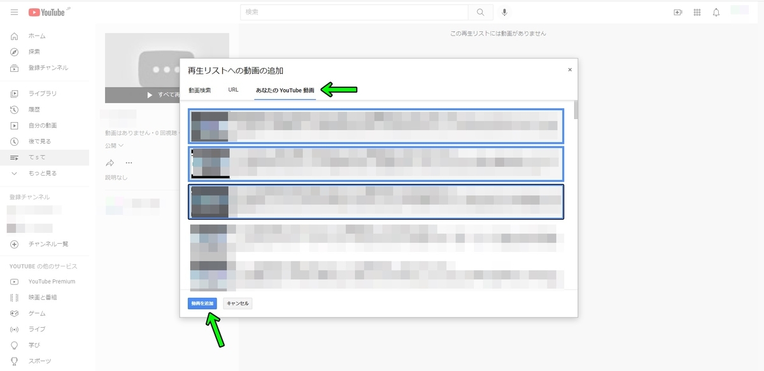Screen dimensions: 764x371
Task: Open the YouTube apps grid icon
Action: point(697,11)
